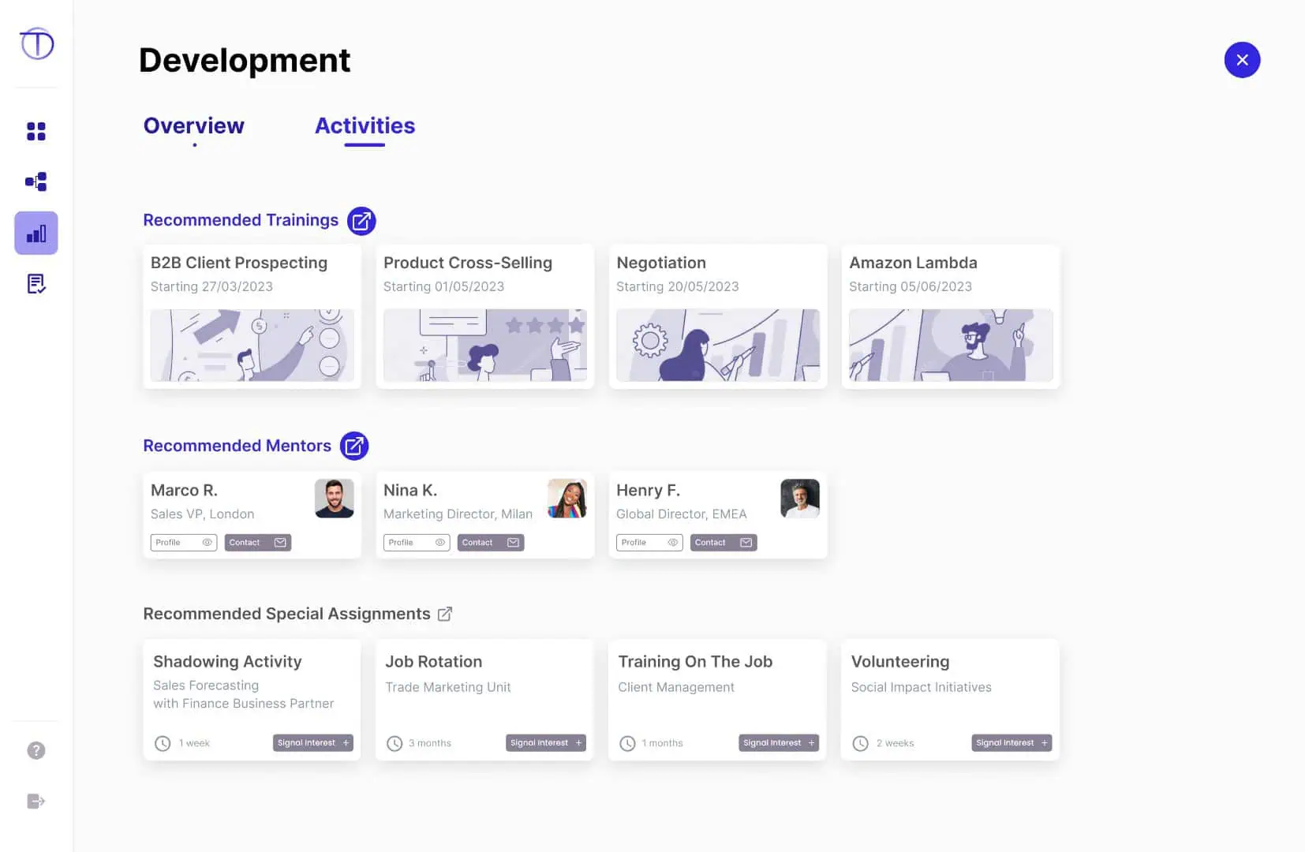Click the Development page heading
Viewport: 1305px width, 852px height.
click(245, 61)
